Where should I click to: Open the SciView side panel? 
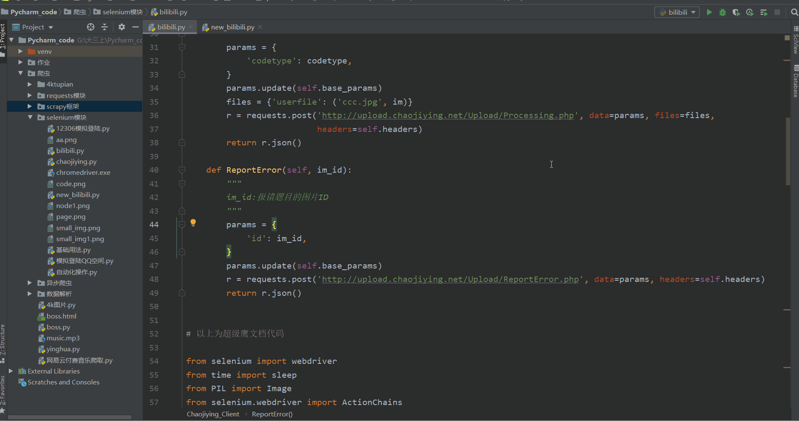(x=796, y=40)
